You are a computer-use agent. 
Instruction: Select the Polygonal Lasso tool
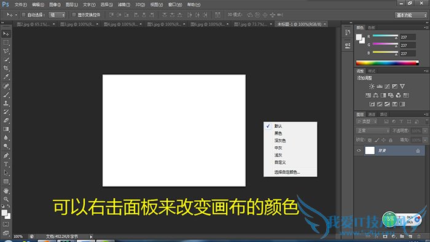[x=6, y=51]
